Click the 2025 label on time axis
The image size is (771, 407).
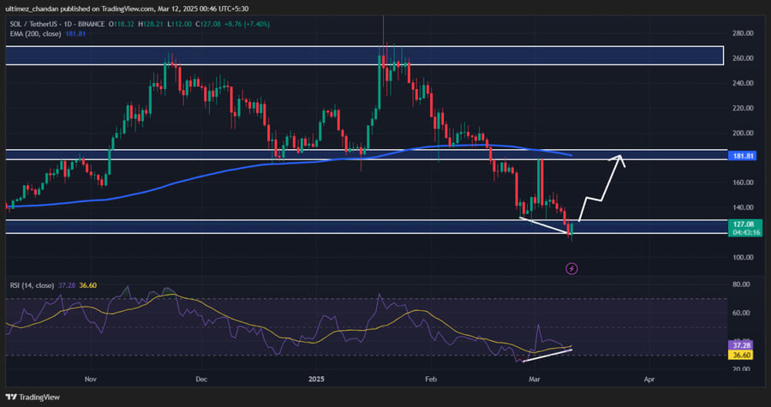[x=318, y=376]
